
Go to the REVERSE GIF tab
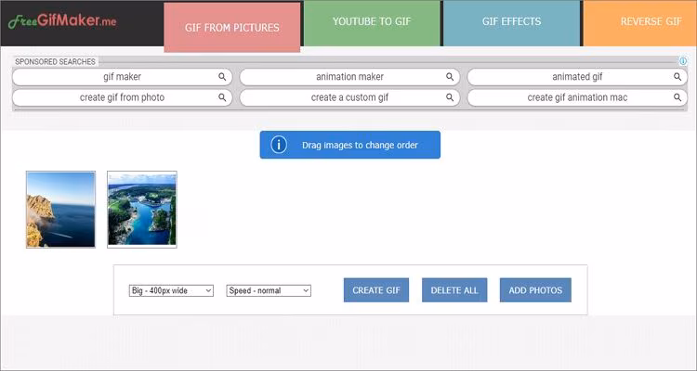pos(640,21)
